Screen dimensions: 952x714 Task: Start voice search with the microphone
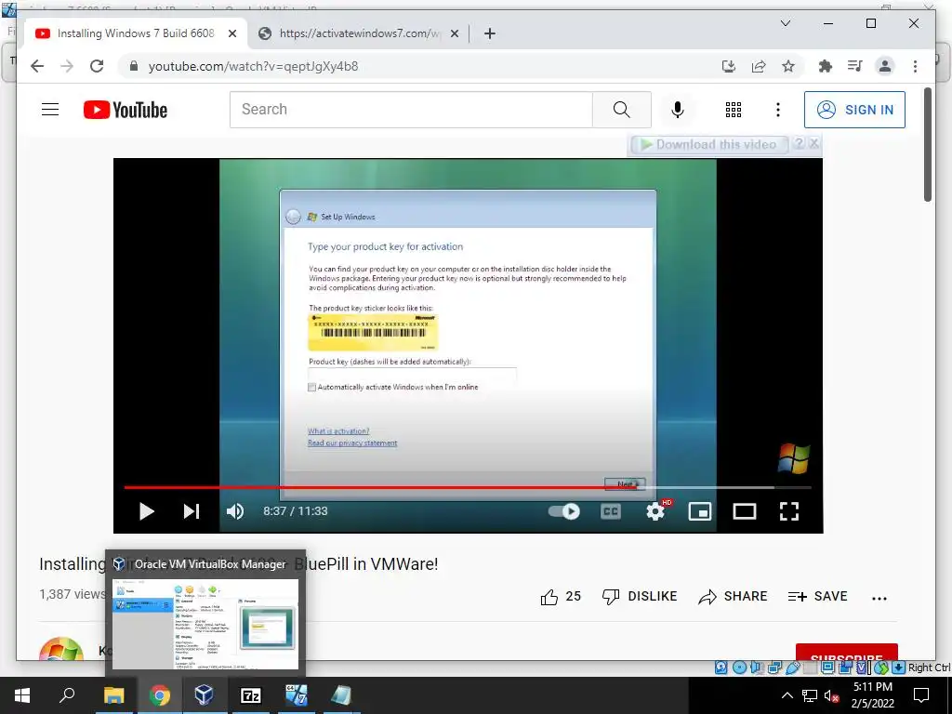tap(678, 110)
